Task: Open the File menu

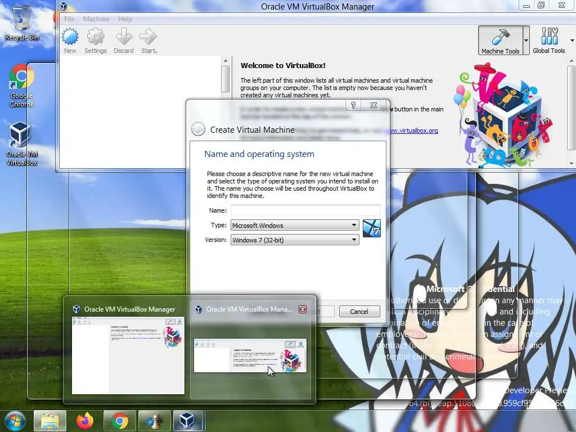Action: (69, 19)
